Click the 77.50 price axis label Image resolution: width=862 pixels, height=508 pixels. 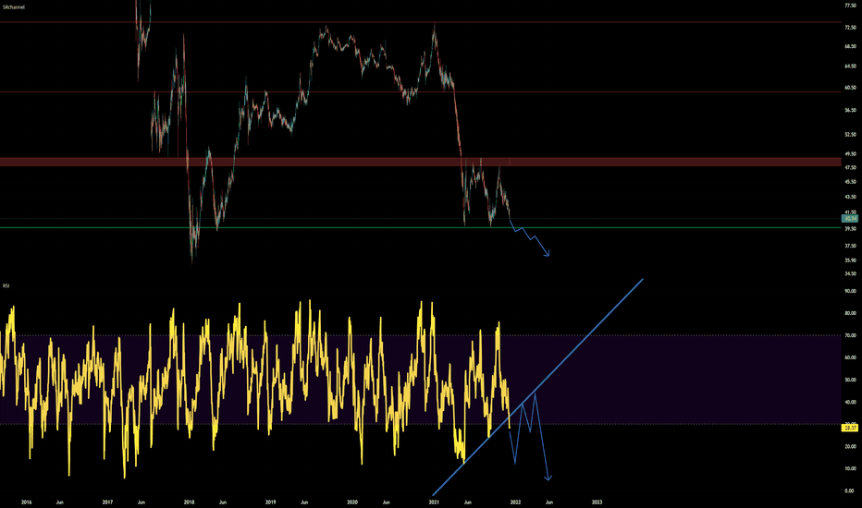point(850,5)
